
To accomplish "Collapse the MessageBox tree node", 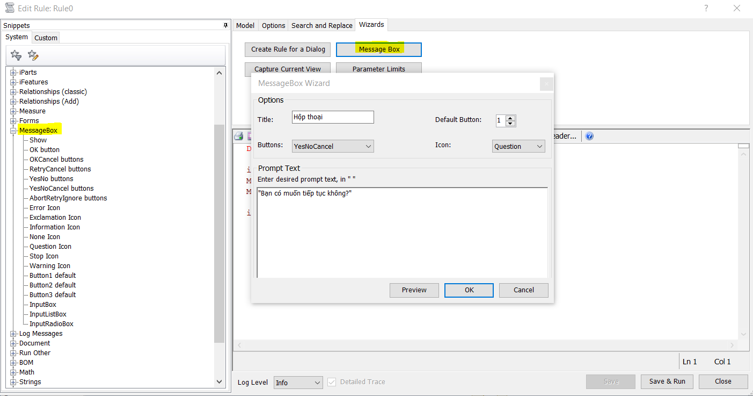I will [13, 131].
